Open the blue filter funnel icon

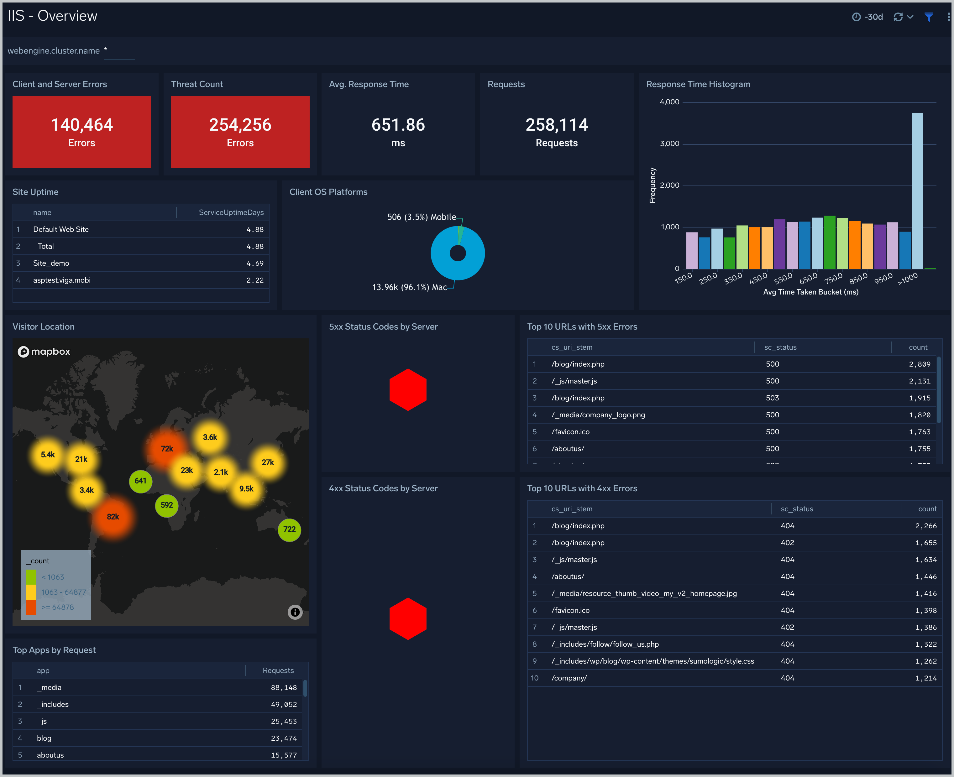pyautogui.click(x=929, y=17)
